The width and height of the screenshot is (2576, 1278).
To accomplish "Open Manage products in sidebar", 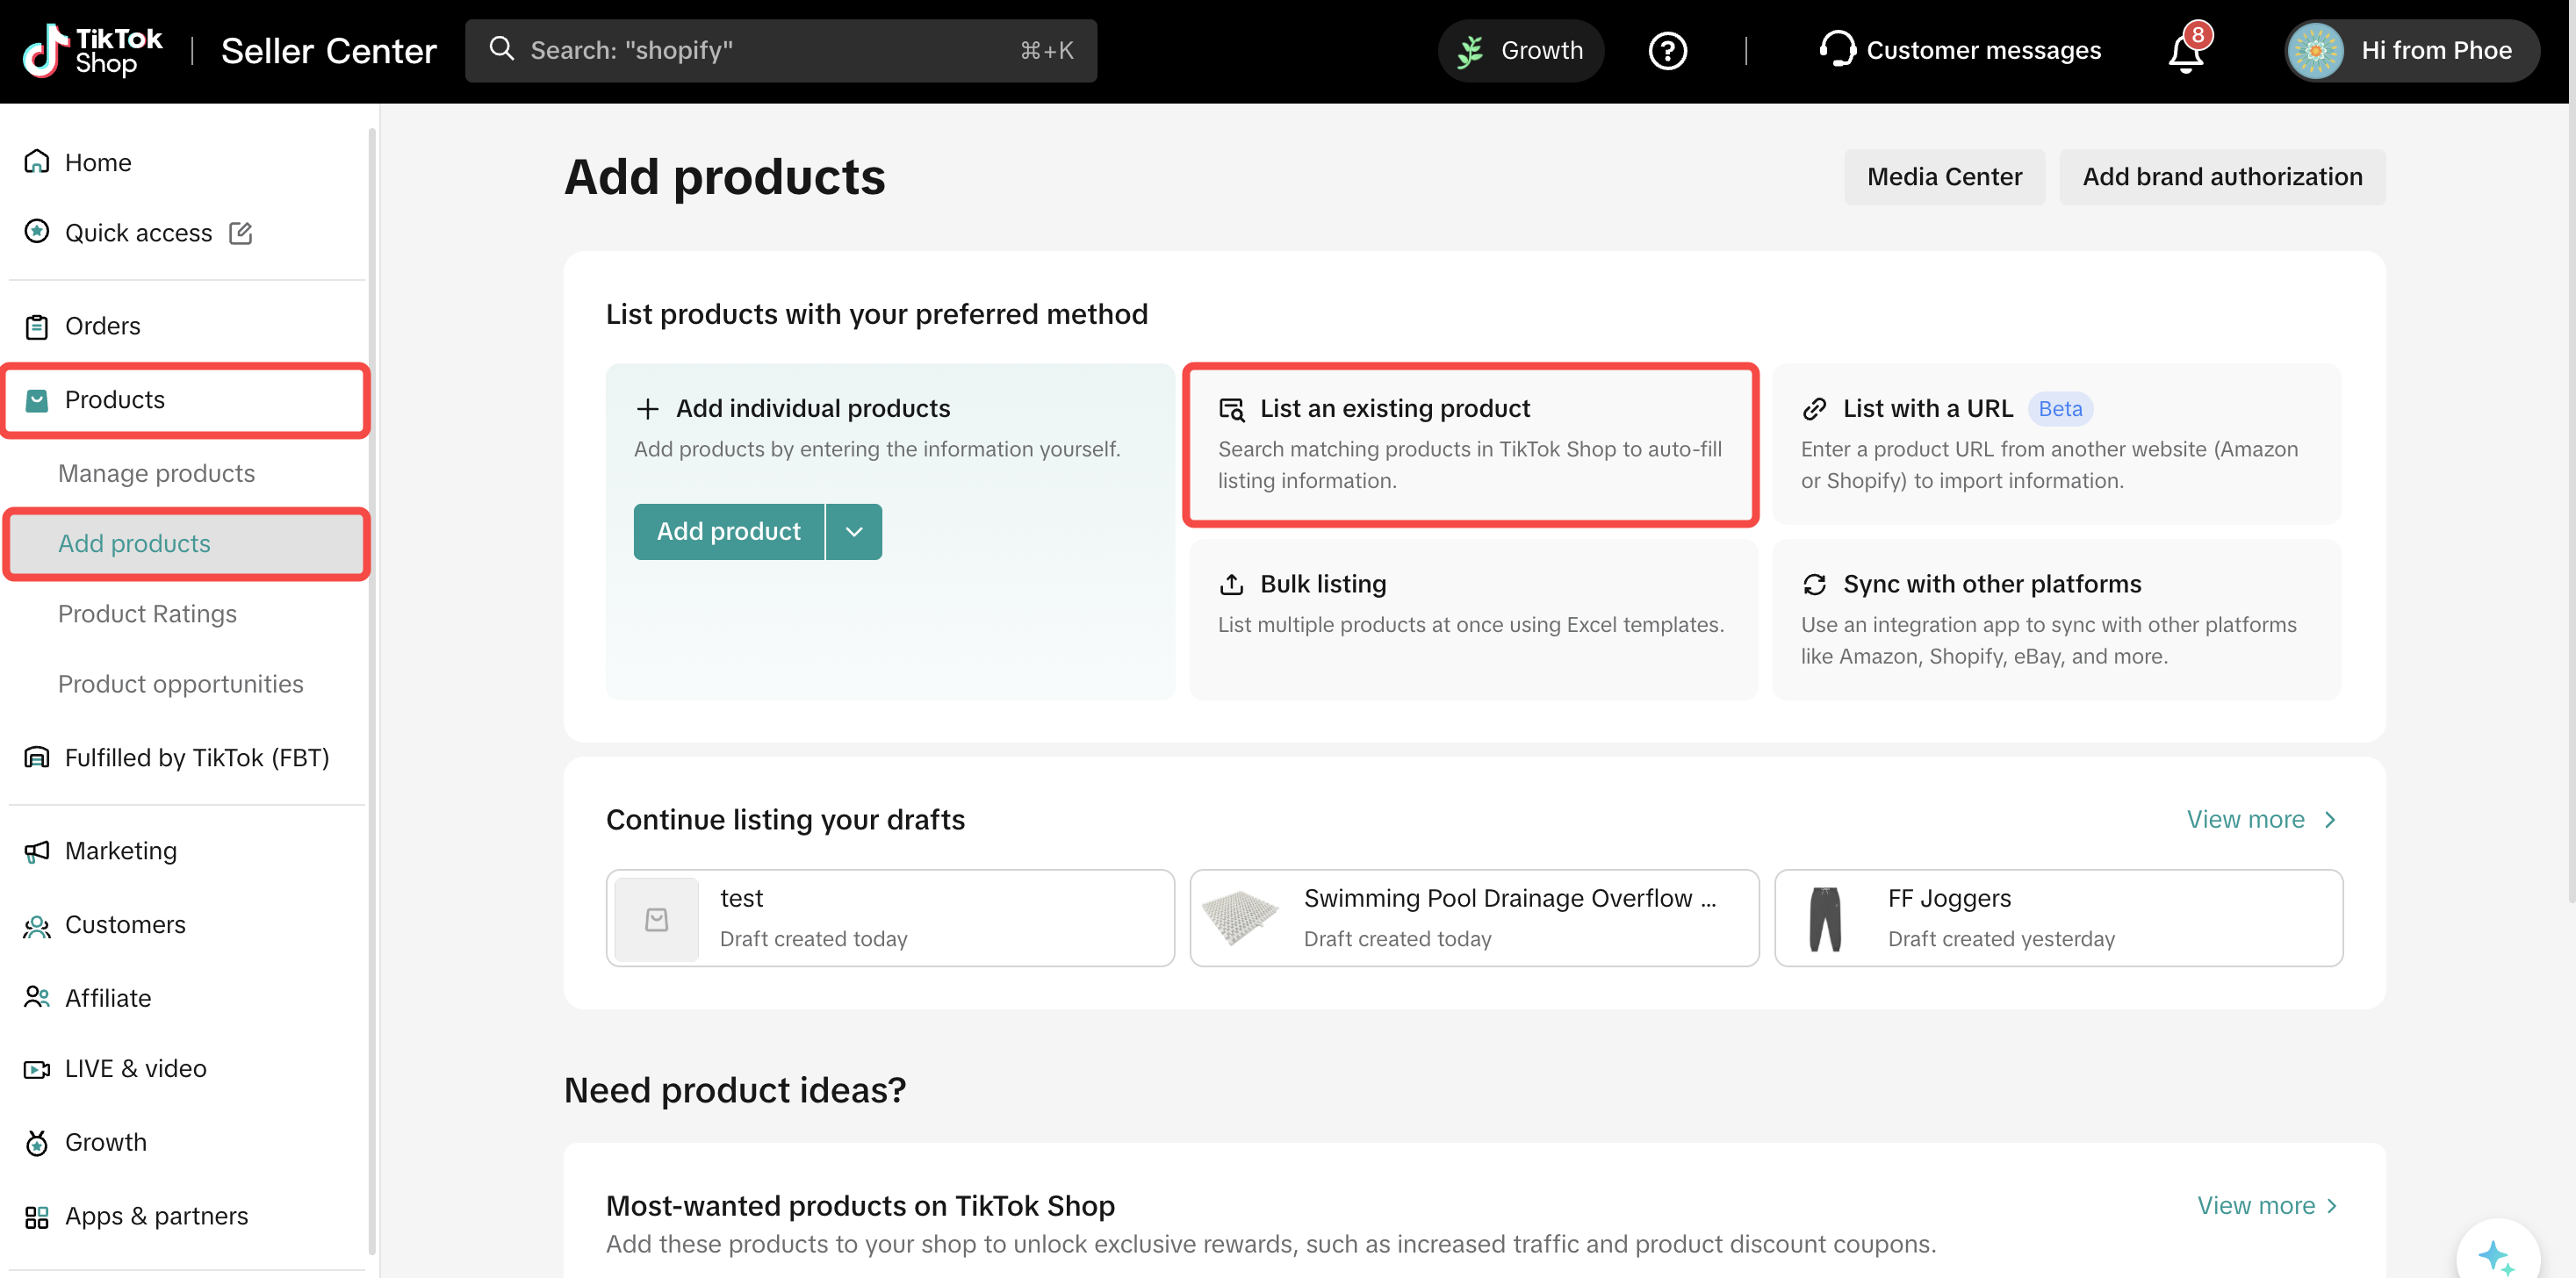I will coord(156,473).
